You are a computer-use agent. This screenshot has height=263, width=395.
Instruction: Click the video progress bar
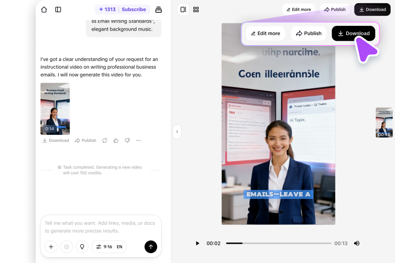pos(277,243)
